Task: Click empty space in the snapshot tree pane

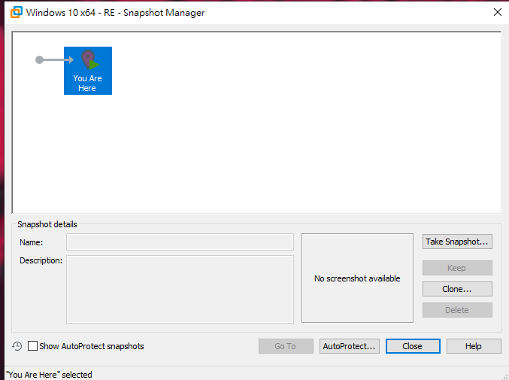Action: 301,135
